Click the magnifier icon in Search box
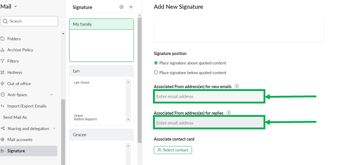The image size is (349, 165). pos(5,21)
